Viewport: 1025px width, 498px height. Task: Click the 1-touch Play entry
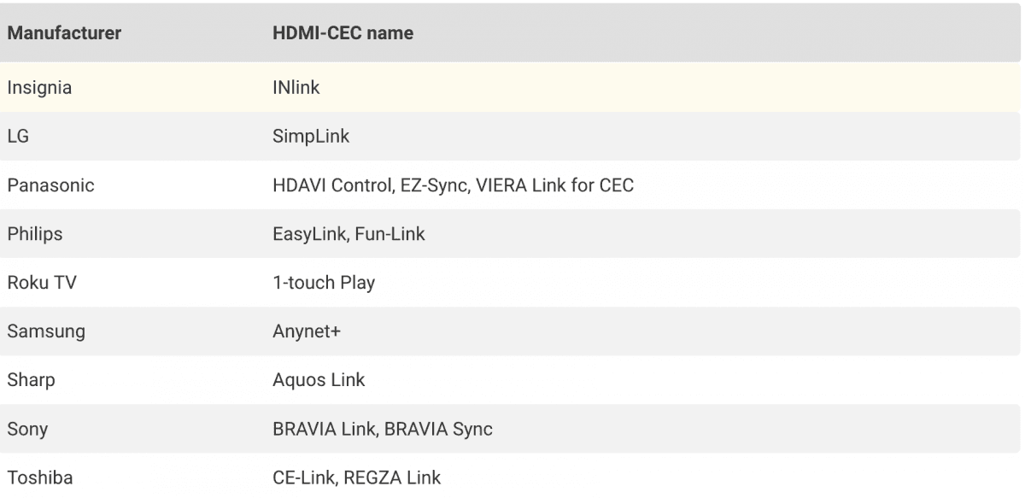tap(324, 282)
